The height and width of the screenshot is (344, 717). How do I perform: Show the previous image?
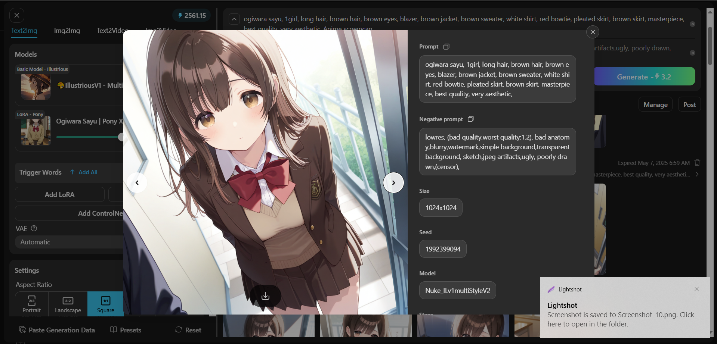137,183
